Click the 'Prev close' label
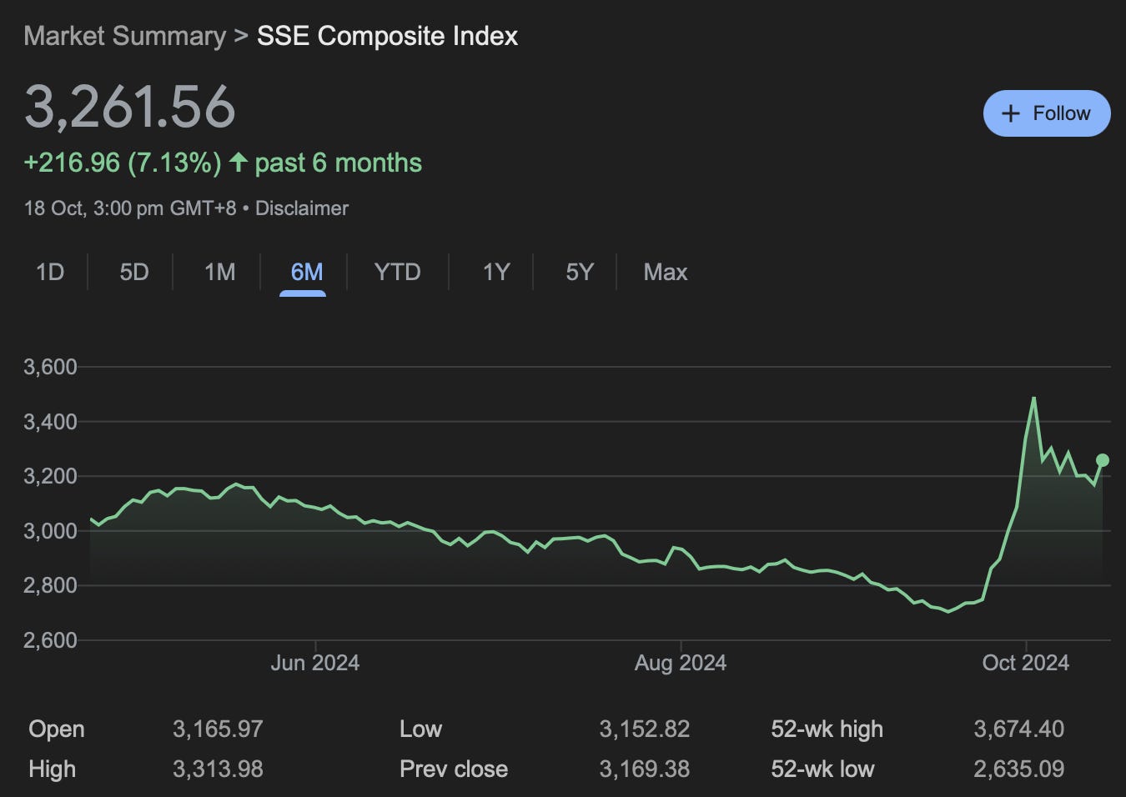 coord(454,769)
